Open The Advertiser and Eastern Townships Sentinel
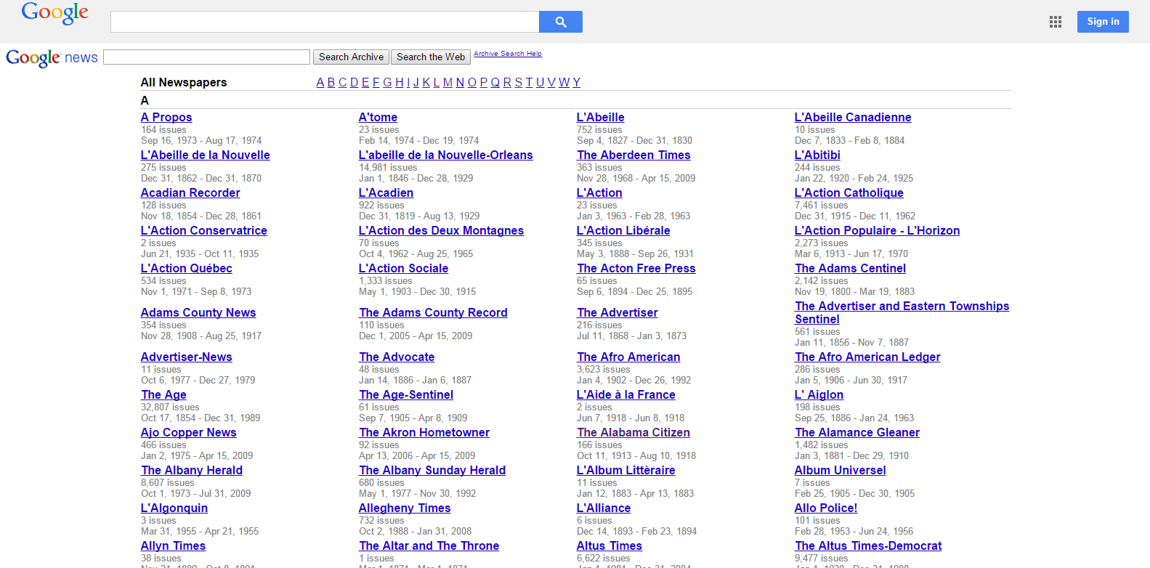This screenshot has height=568, width=1150. point(902,312)
